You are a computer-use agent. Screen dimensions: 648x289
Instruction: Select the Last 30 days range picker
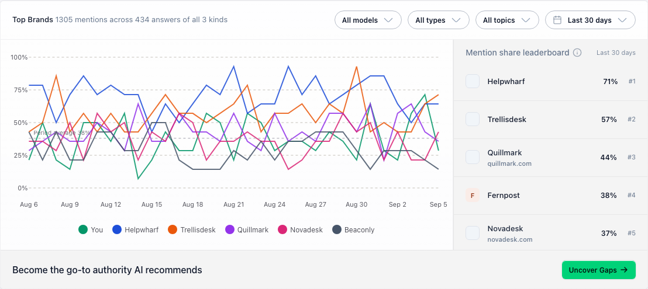[590, 20]
